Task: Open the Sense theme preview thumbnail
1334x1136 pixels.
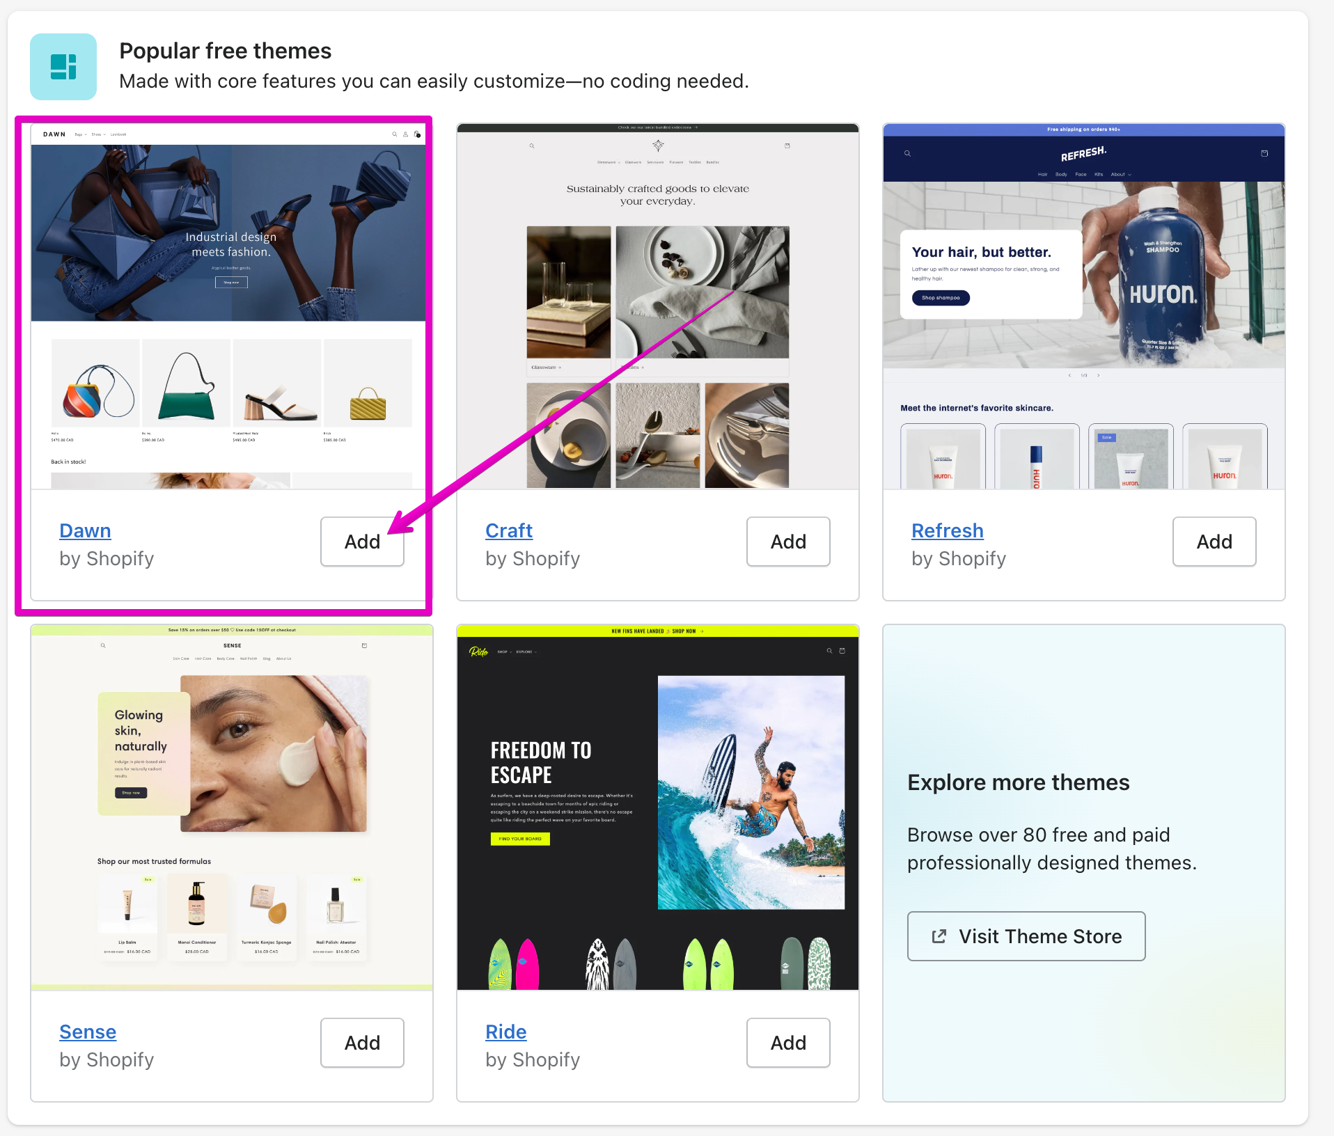Action: 232,807
